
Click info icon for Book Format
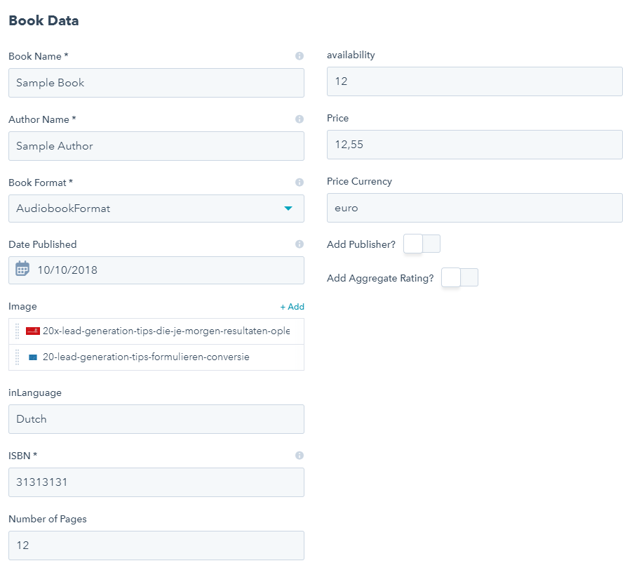pyautogui.click(x=299, y=183)
